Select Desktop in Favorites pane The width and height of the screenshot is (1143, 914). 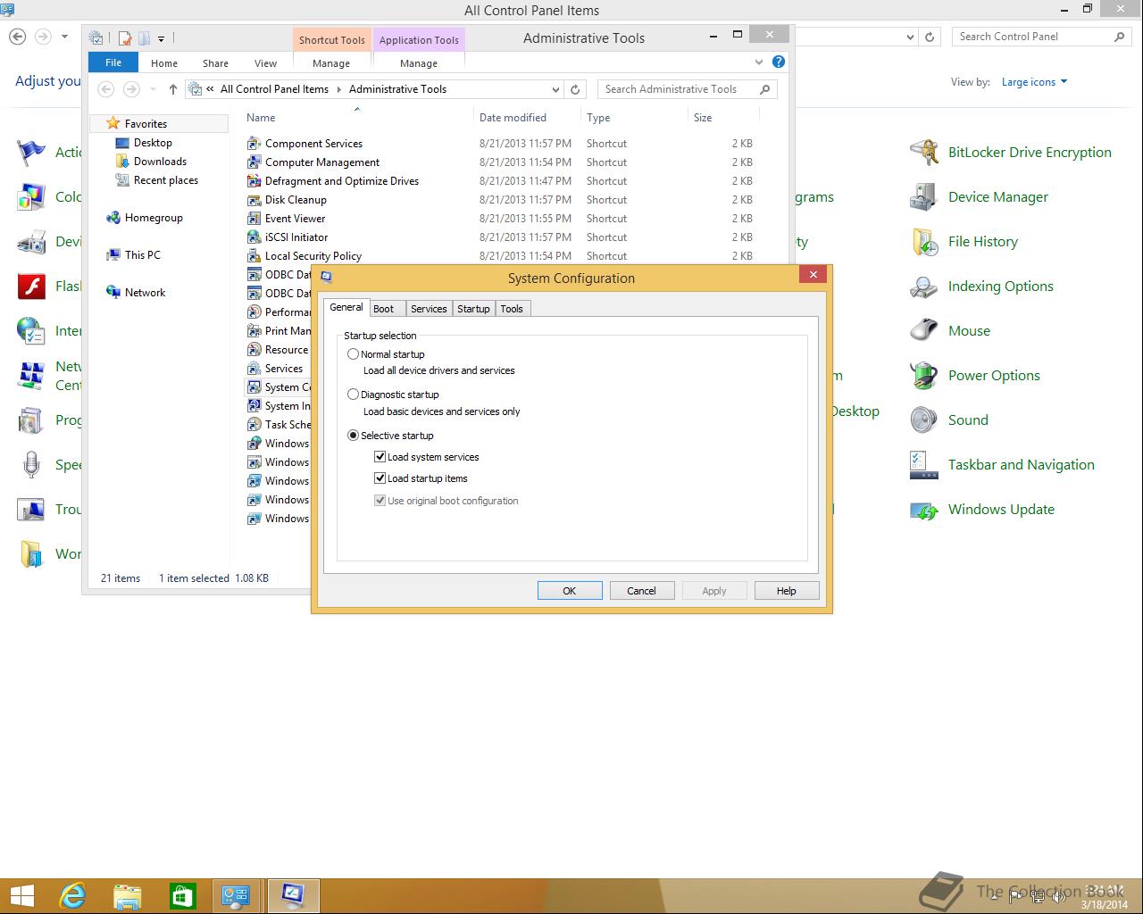pyautogui.click(x=153, y=143)
